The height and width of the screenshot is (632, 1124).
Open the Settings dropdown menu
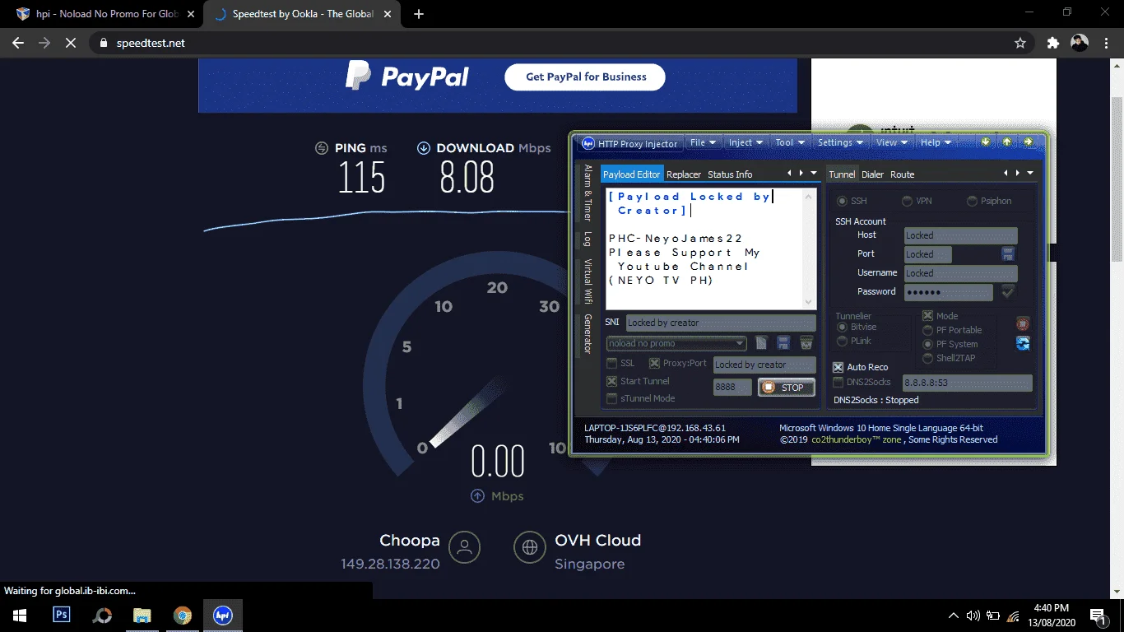[x=840, y=142]
